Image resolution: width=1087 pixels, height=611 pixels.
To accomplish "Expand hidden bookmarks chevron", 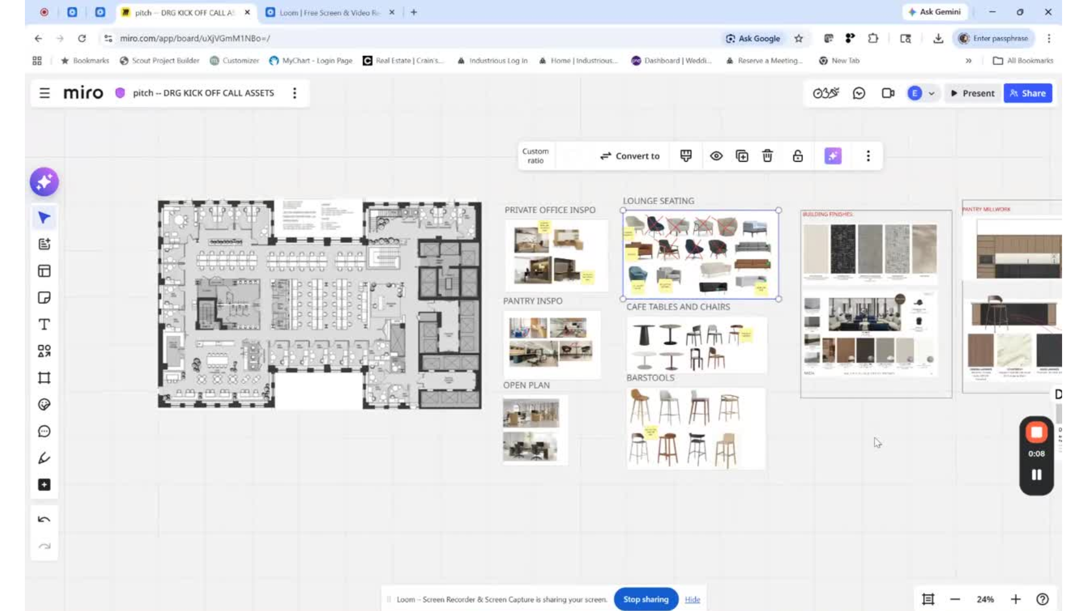I will pyautogui.click(x=969, y=61).
